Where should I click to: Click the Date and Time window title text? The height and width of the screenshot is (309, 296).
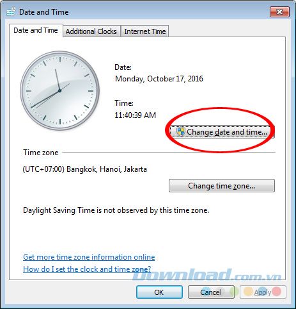point(44,12)
